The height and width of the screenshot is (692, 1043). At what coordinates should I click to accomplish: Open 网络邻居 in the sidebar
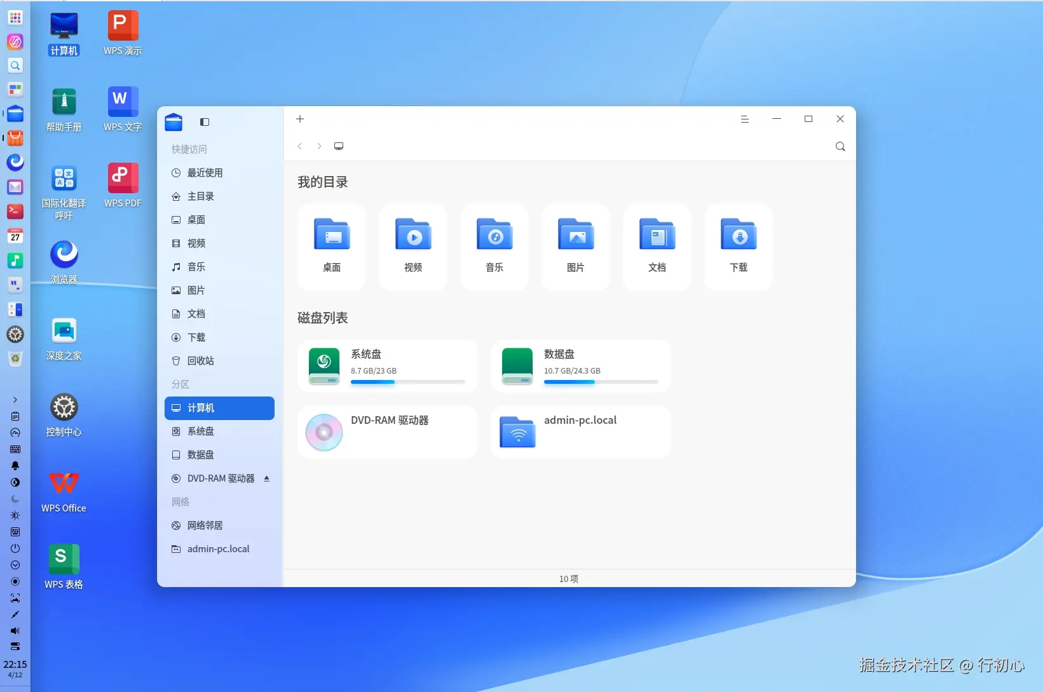point(219,526)
